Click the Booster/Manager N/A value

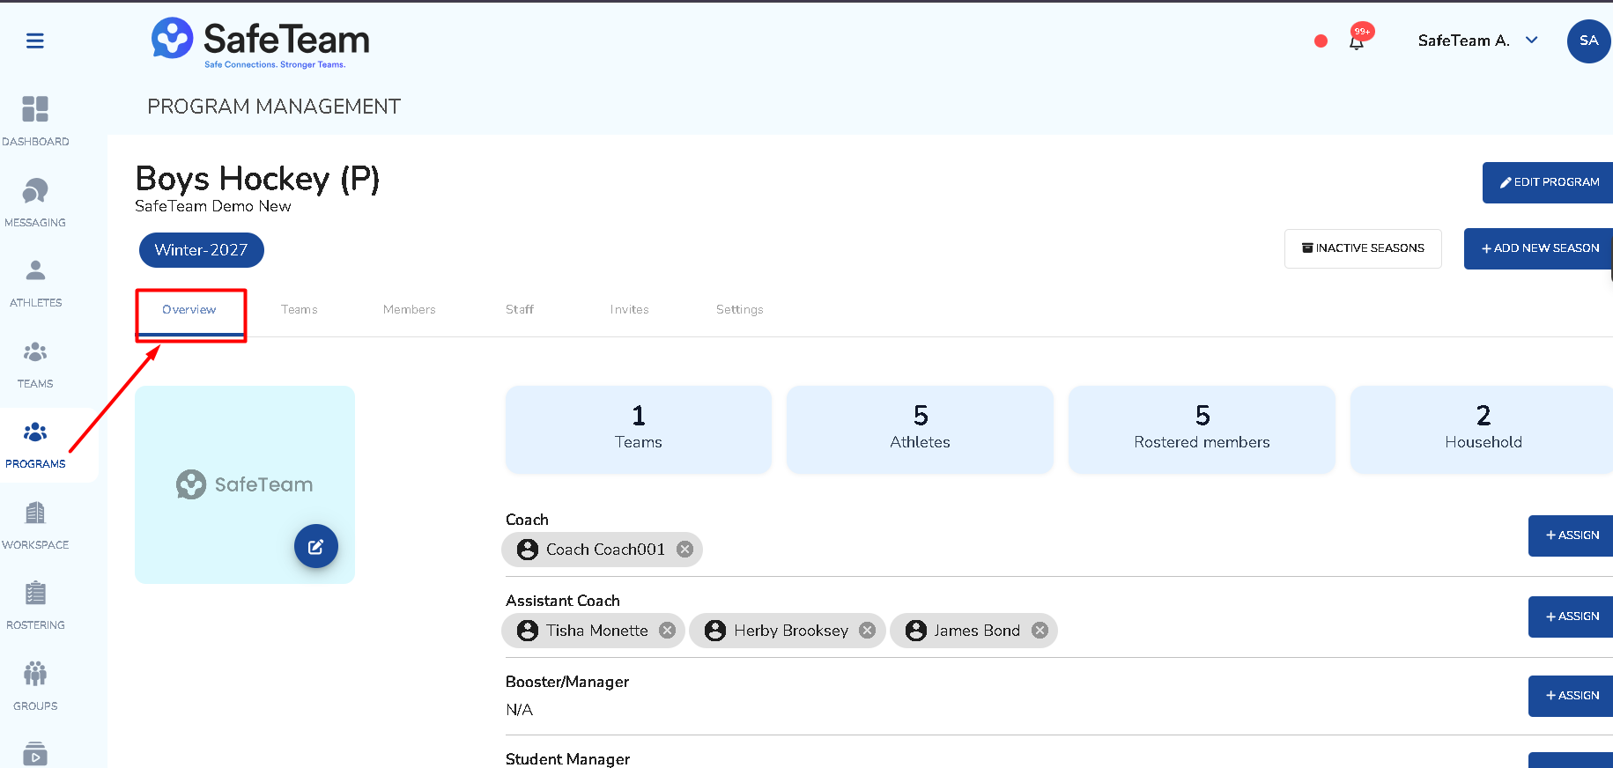click(520, 710)
